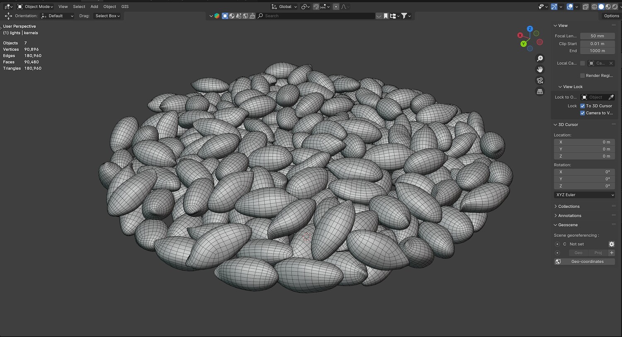The width and height of the screenshot is (622, 337).
Task: Switch perspective/orthographic with the grid icon
Action: tap(540, 92)
